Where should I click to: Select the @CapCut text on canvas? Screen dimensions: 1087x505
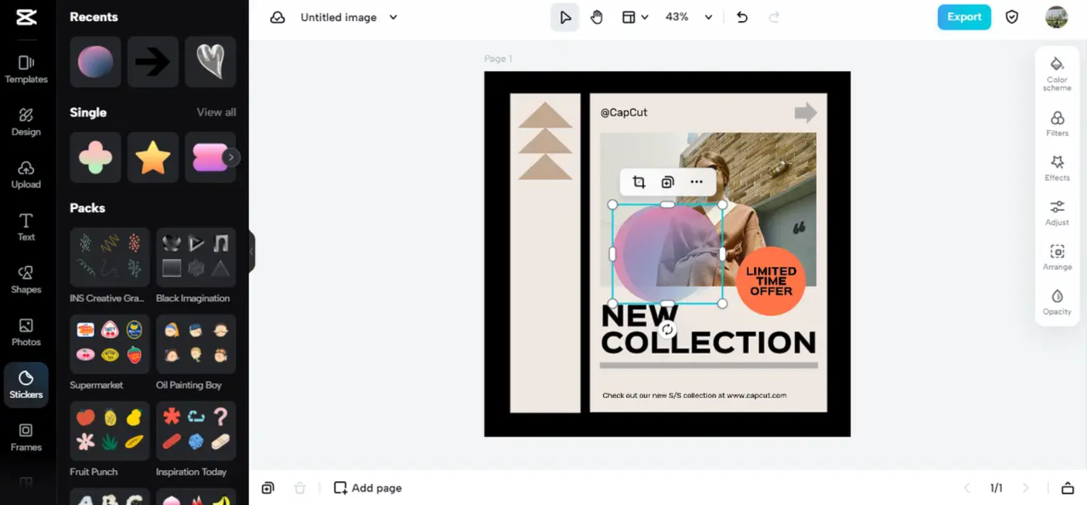(624, 112)
